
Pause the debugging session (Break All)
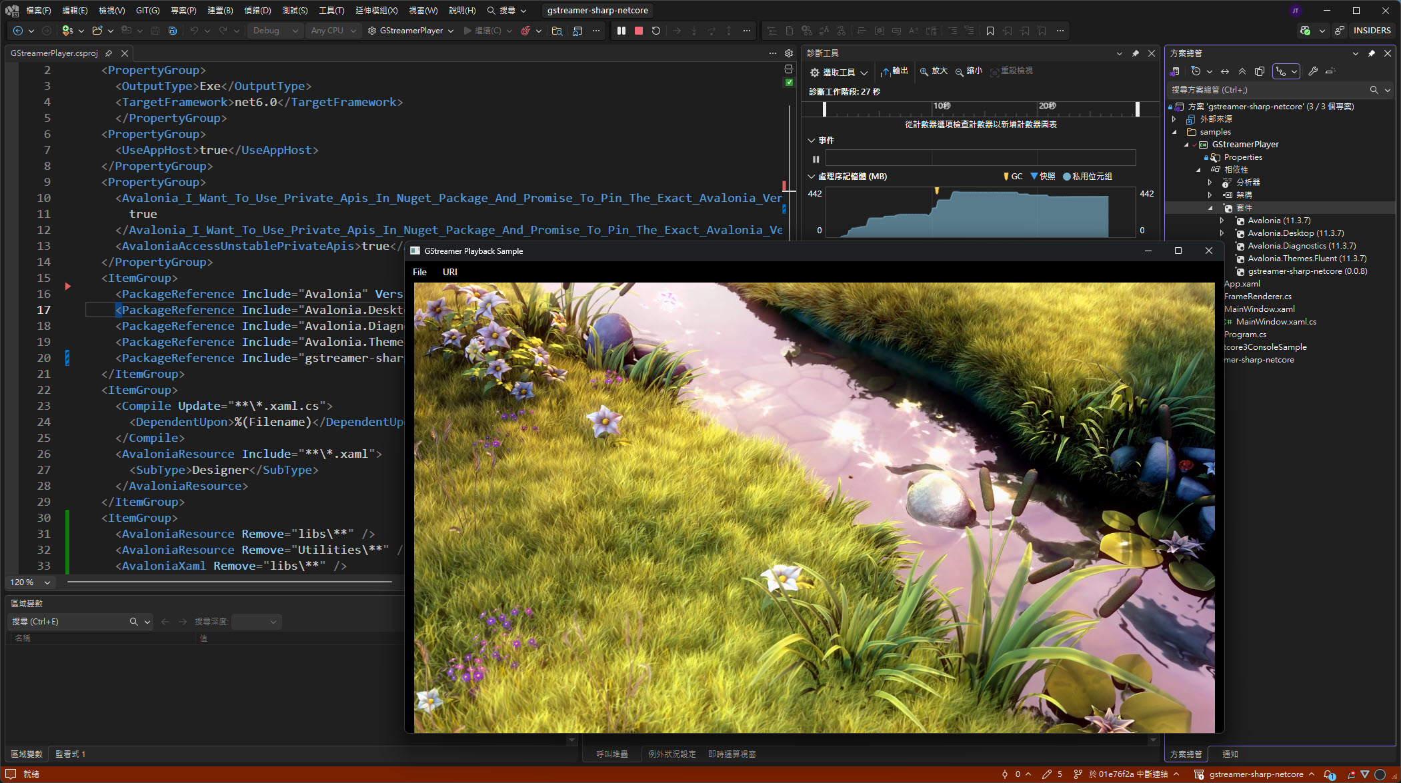[621, 31]
